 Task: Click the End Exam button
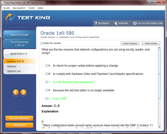tap(19, 125)
